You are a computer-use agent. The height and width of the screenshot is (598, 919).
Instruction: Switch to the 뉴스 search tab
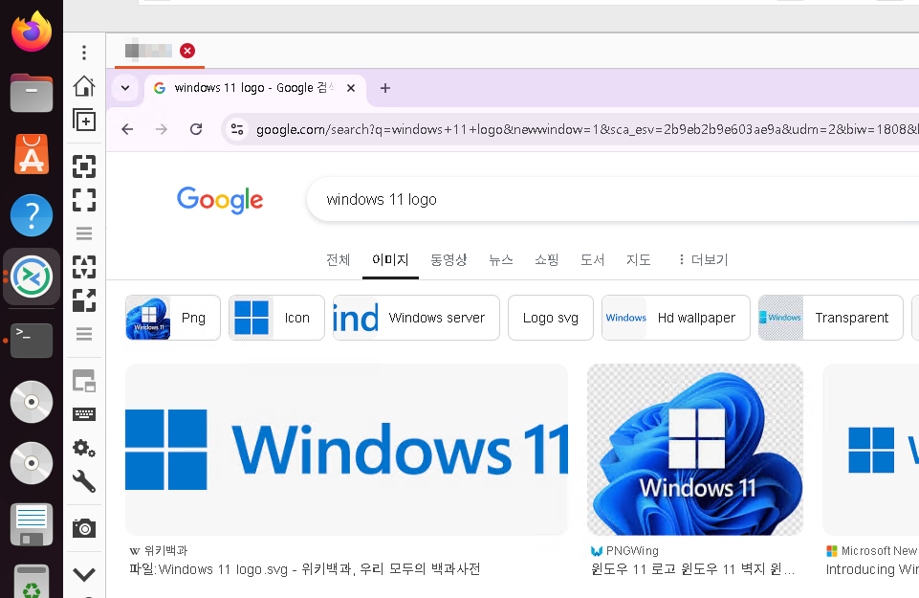pos(500,259)
